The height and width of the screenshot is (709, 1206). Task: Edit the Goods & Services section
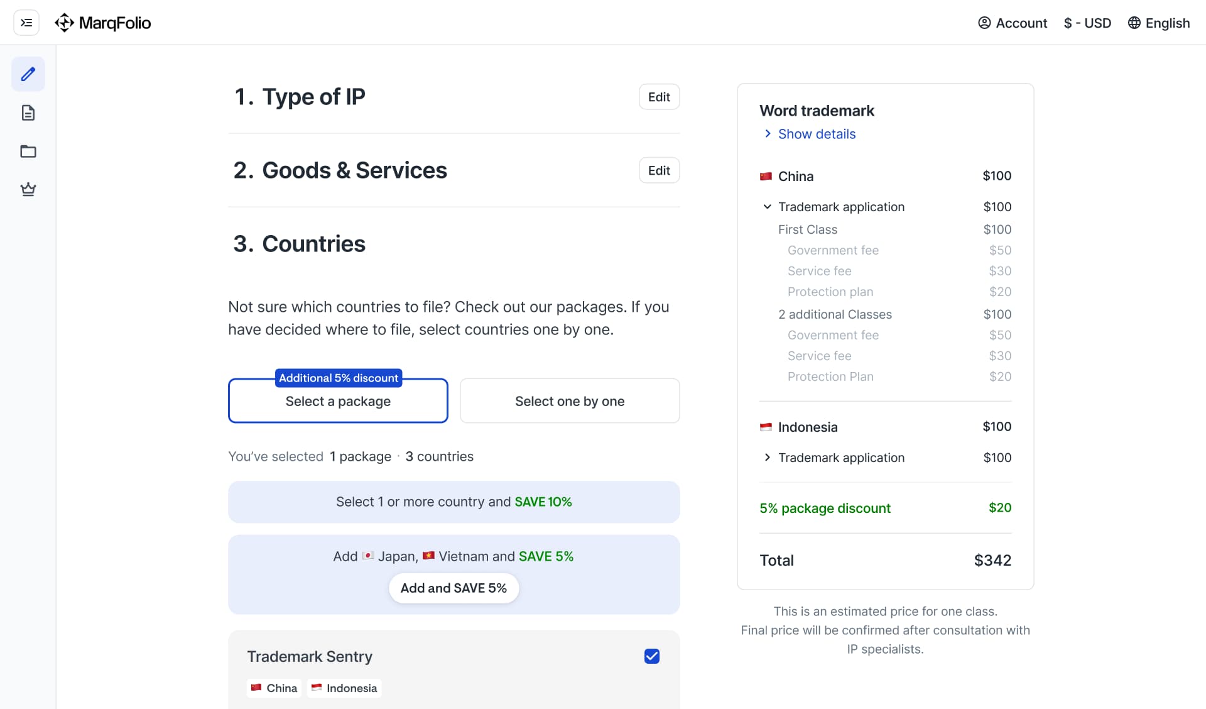pos(659,170)
